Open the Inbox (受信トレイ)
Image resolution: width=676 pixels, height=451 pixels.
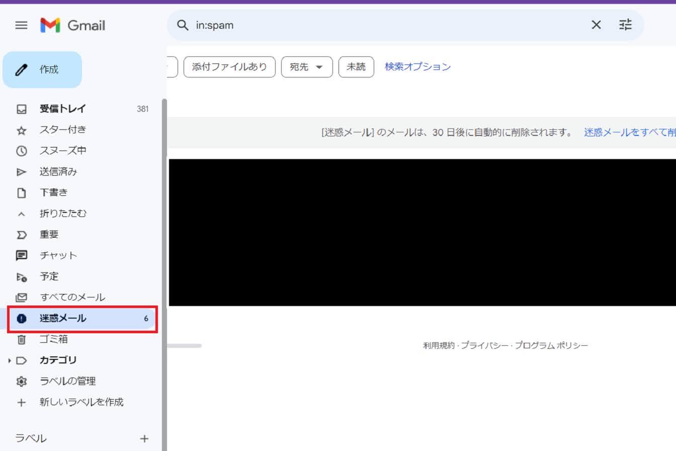[x=63, y=109]
